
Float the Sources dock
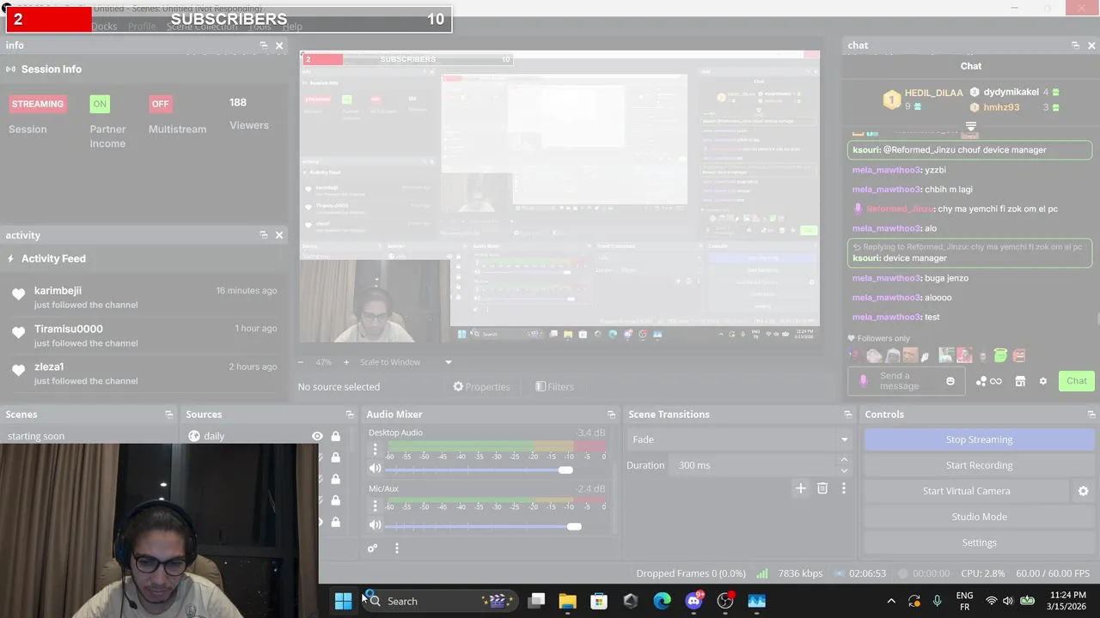tap(350, 415)
